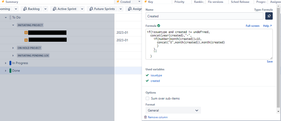281x121 pixels.
Task: Click the idea icon of the first redacted issue
Action: pyautogui.click(x=26, y=33)
